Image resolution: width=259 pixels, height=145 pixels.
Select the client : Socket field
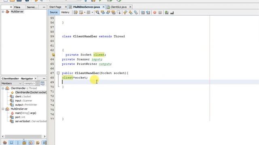(x=23, y=97)
